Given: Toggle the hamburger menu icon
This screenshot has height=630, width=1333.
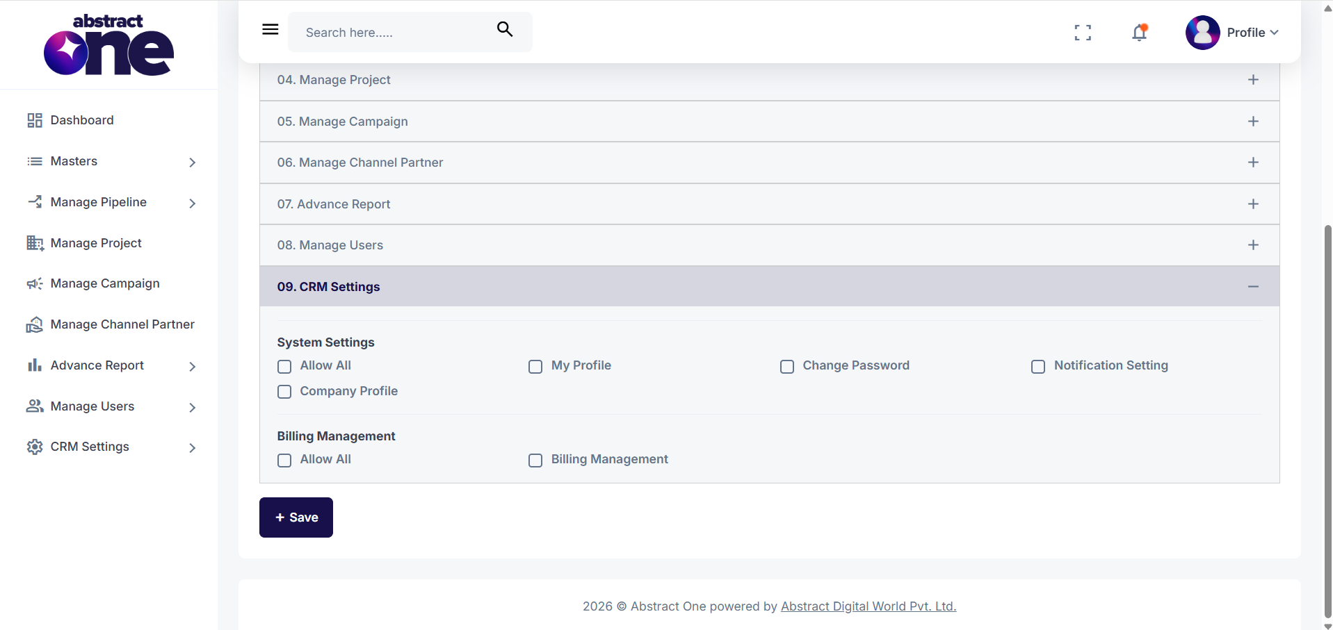Looking at the screenshot, I should 270,29.
